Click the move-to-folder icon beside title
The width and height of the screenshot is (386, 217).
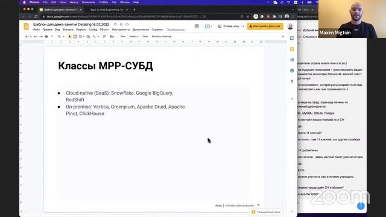point(121,24)
